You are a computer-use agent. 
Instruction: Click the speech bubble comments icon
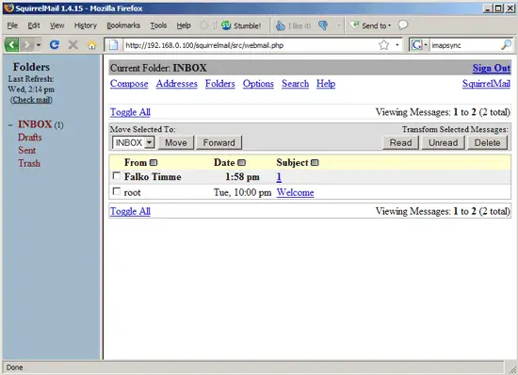coord(403,25)
